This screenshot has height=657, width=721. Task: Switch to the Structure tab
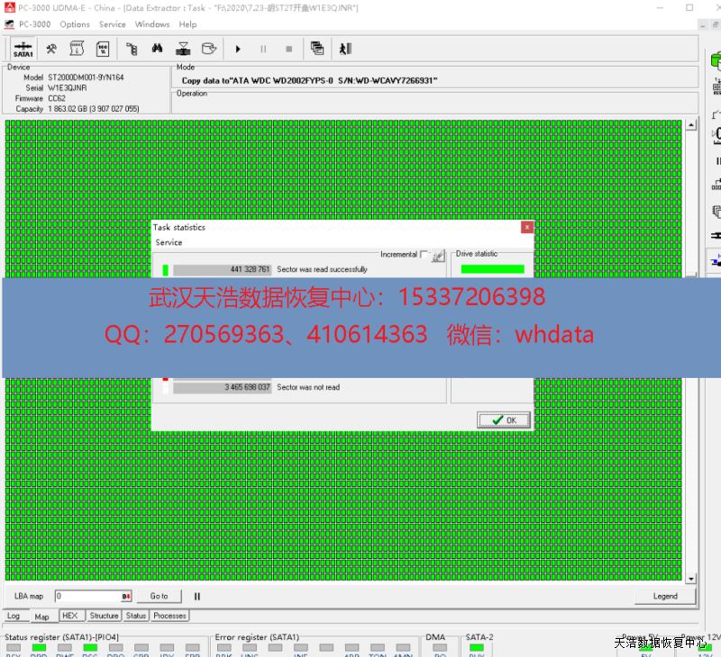coord(104,616)
